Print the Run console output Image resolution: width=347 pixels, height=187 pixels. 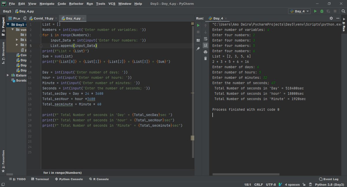(205, 52)
